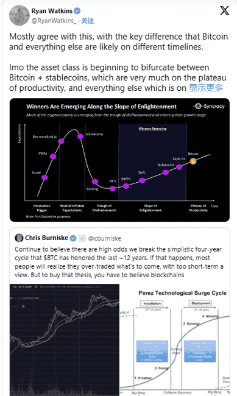The image size is (237, 396).
Task: Open the @RyanWatkins_ handle
Action: (x=54, y=21)
